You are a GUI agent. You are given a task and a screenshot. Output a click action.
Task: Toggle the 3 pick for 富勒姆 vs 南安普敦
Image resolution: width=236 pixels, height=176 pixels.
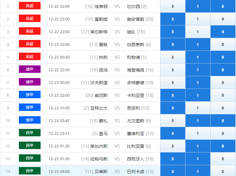[x=173, y=19]
